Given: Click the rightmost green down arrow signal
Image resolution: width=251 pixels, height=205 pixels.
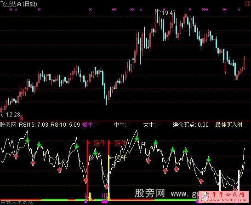Looking at the screenshot, I should pos(208,159).
